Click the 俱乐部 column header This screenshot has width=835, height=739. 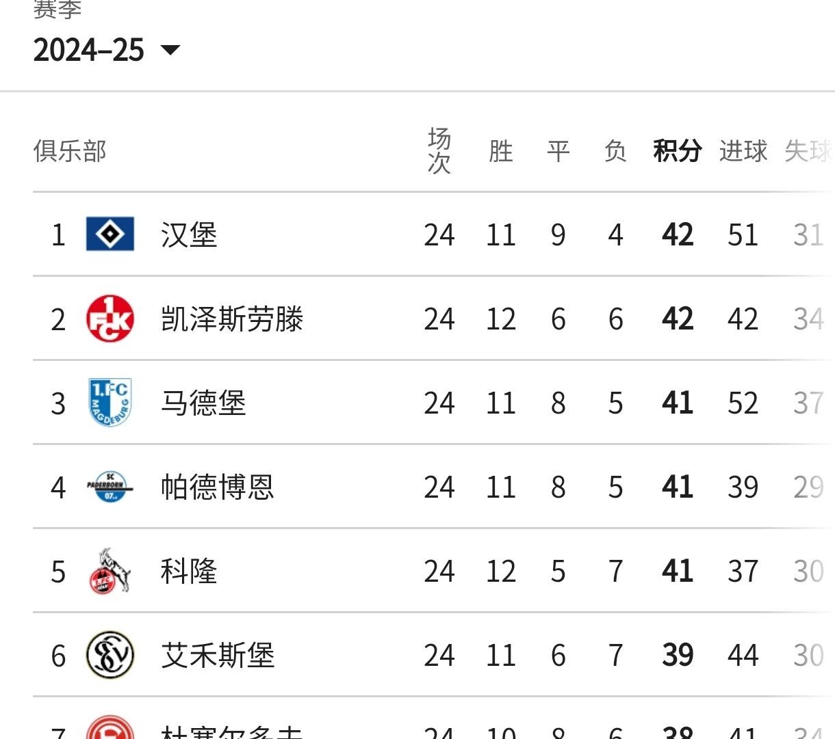(70, 151)
